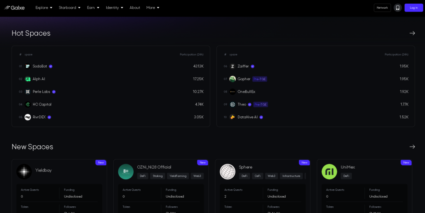Go to the About page
The width and height of the screenshot is (425, 213).
click(135, 7)
